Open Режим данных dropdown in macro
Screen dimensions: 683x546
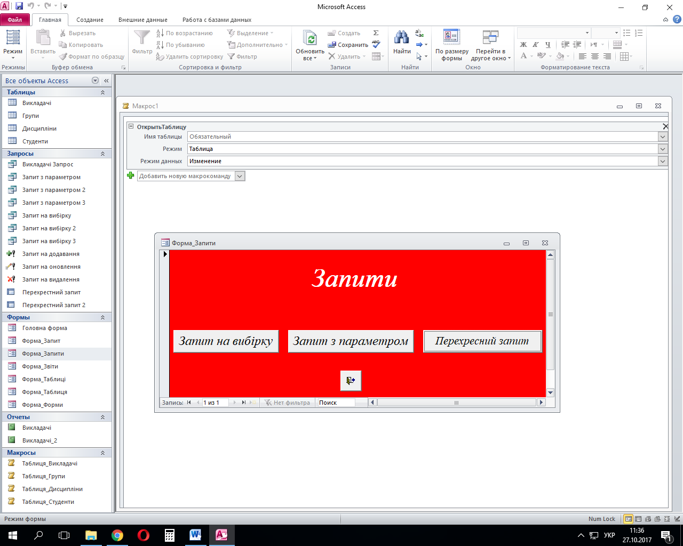pyautogui.click(x=662, y=161)
